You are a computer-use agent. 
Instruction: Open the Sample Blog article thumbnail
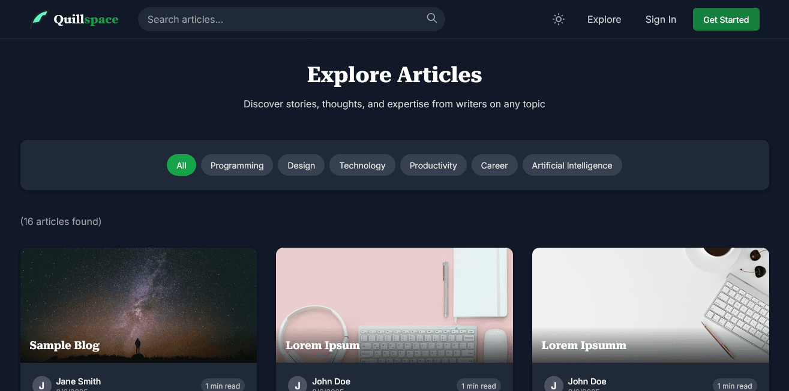139,305
